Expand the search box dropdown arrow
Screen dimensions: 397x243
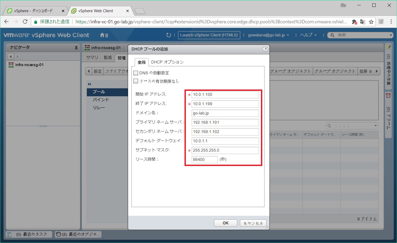tap(391, 35)
